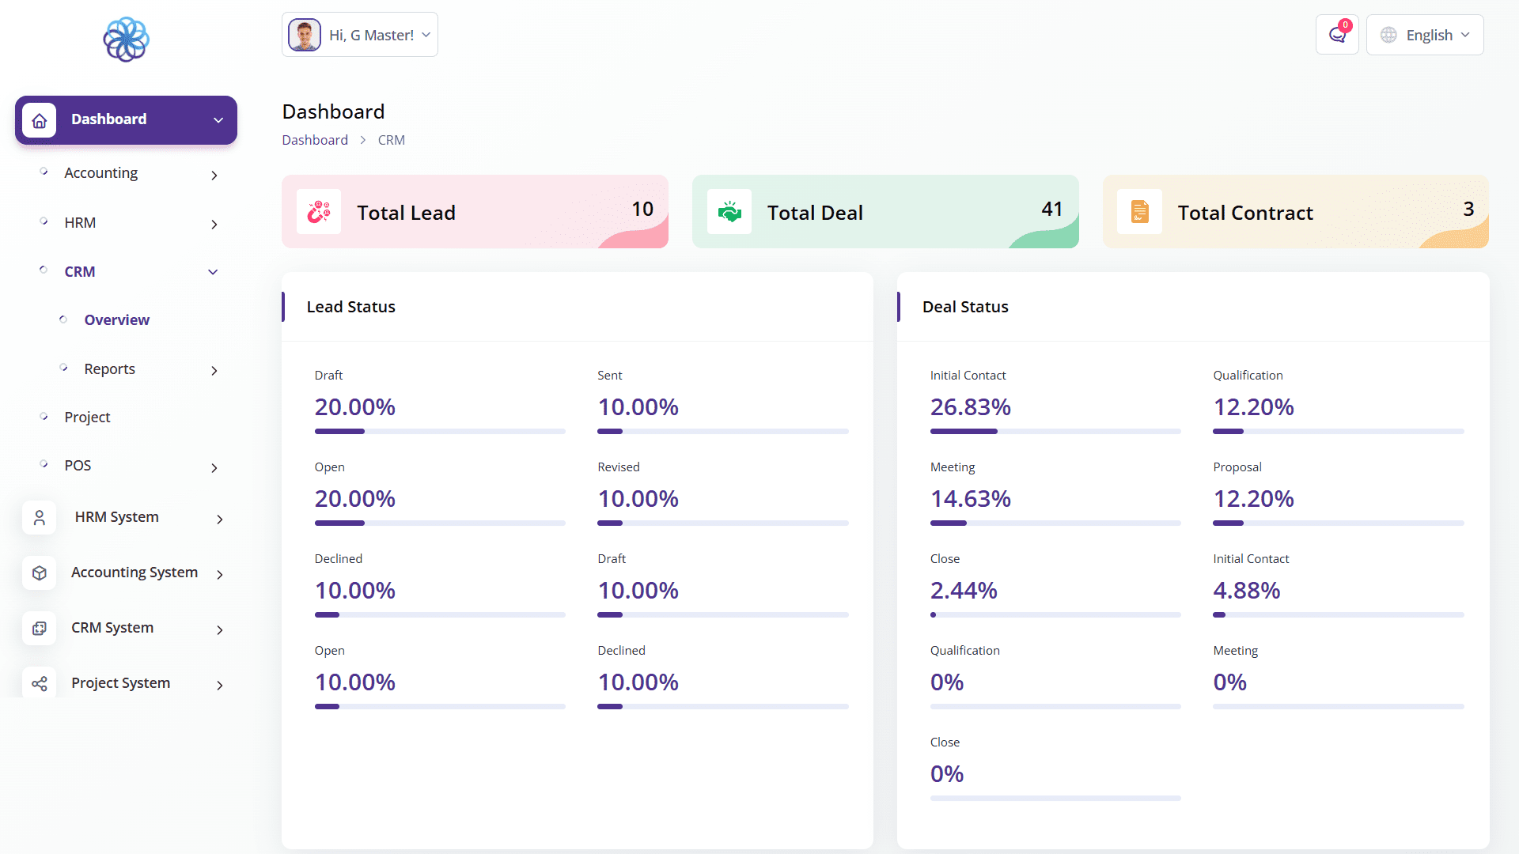Click the Accounting System box icon
Image resolution: width=1519 pixels, height=854 pixels.
40,573
